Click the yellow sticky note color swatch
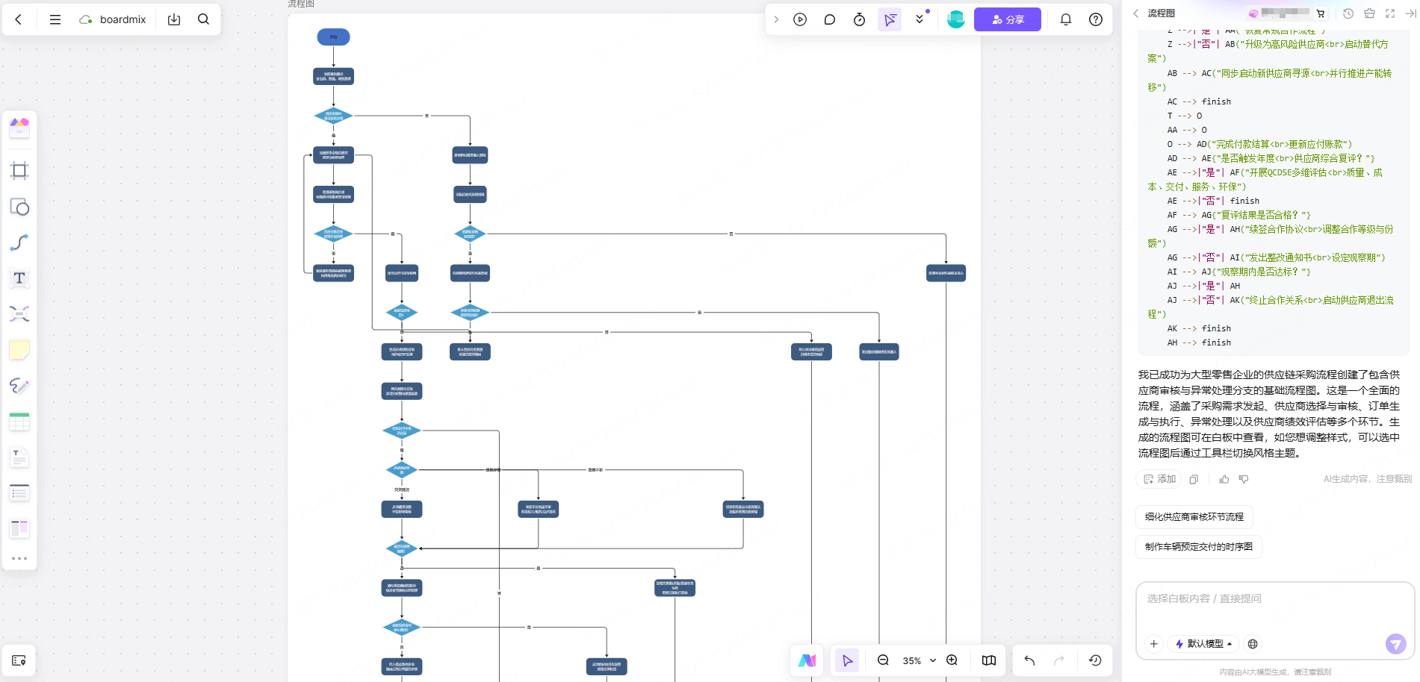1420x682 pixels. 19,350
